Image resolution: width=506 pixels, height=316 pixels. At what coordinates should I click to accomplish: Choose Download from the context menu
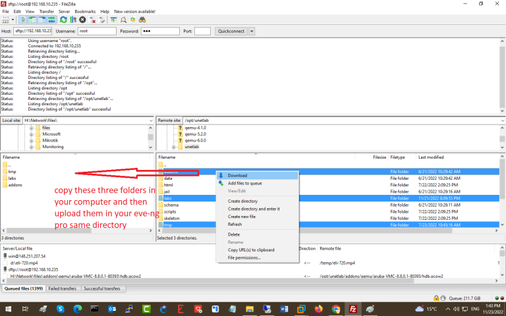tap(237, 176)
